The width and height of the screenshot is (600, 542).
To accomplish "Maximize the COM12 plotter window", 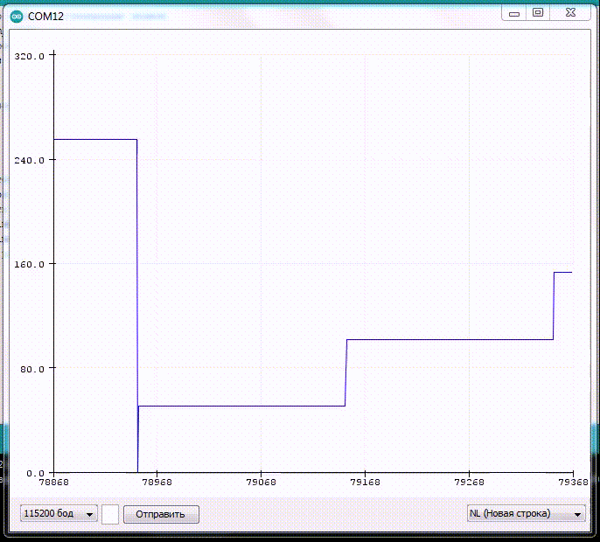I will [x=538, y=12].
